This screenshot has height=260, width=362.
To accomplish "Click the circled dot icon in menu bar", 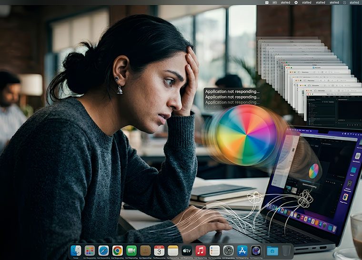I will coord(296,2).
